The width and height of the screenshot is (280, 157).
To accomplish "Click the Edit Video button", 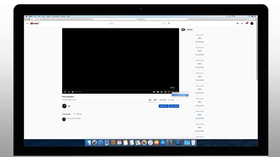I will 174,106.
